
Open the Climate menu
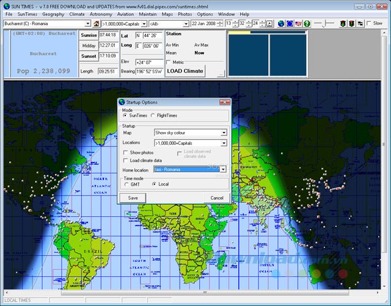click(x=77, y=13)
